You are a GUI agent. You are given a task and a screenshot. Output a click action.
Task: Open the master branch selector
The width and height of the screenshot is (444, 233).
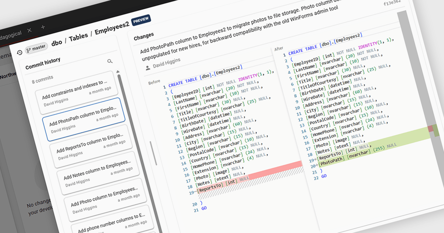(x=37, y=48)
